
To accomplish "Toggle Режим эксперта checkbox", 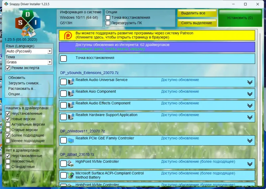I will tap(8, 68).
